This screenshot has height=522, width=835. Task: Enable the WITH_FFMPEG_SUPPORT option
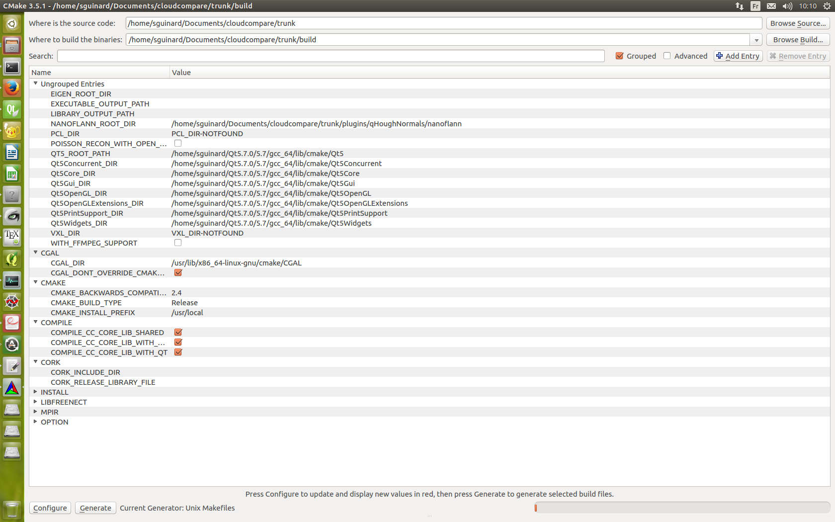[177, 243]
